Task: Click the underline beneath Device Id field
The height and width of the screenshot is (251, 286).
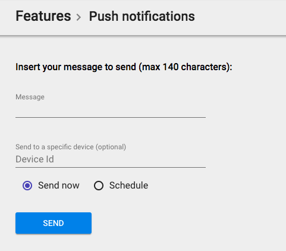Action: (x=111, y=167)
